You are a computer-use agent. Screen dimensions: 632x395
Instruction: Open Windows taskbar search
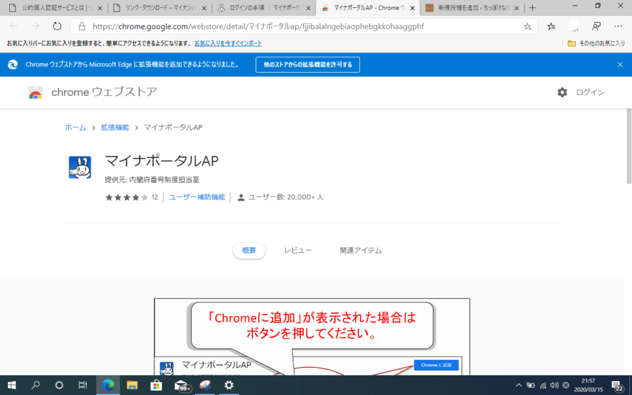click(35, 385)
